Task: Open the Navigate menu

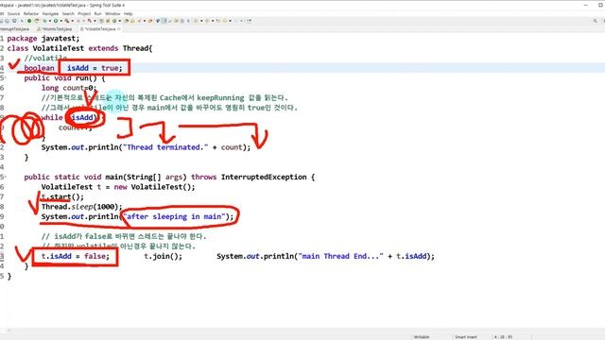Action: (x=50, y=13)
